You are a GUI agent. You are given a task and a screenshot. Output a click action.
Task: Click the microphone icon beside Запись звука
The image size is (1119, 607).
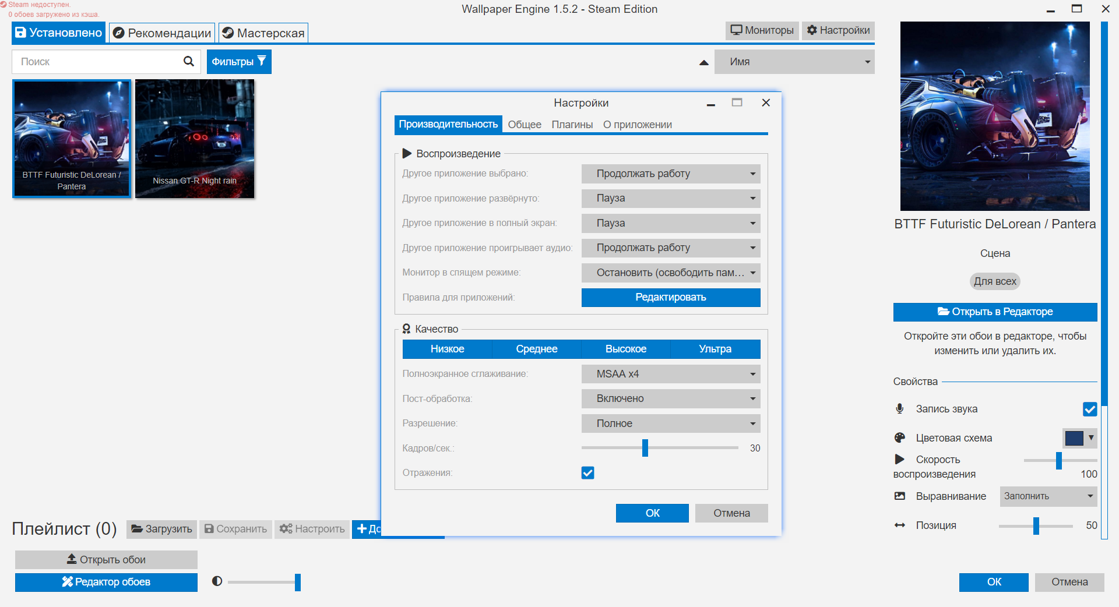[x=900, y=408]
